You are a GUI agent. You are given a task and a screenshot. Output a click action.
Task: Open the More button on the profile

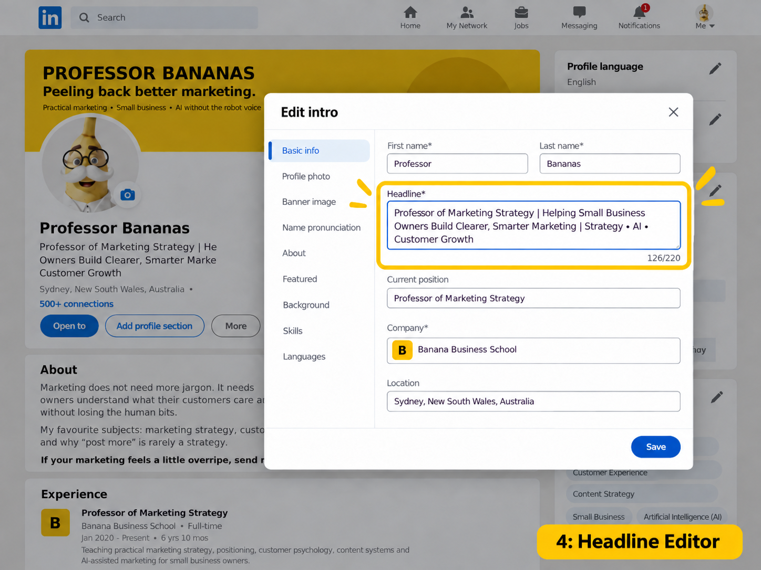pos(236,326)
